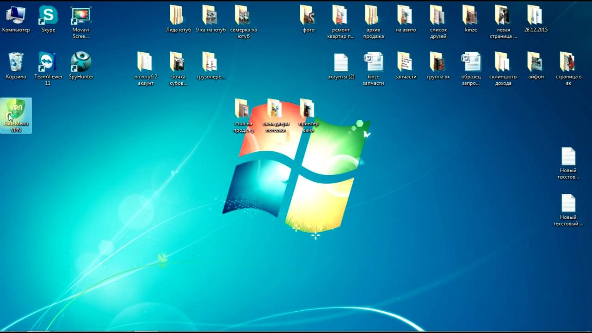Select the Новый текстовый file
This screenshot has height=333, width=592.
coord(568,210)
